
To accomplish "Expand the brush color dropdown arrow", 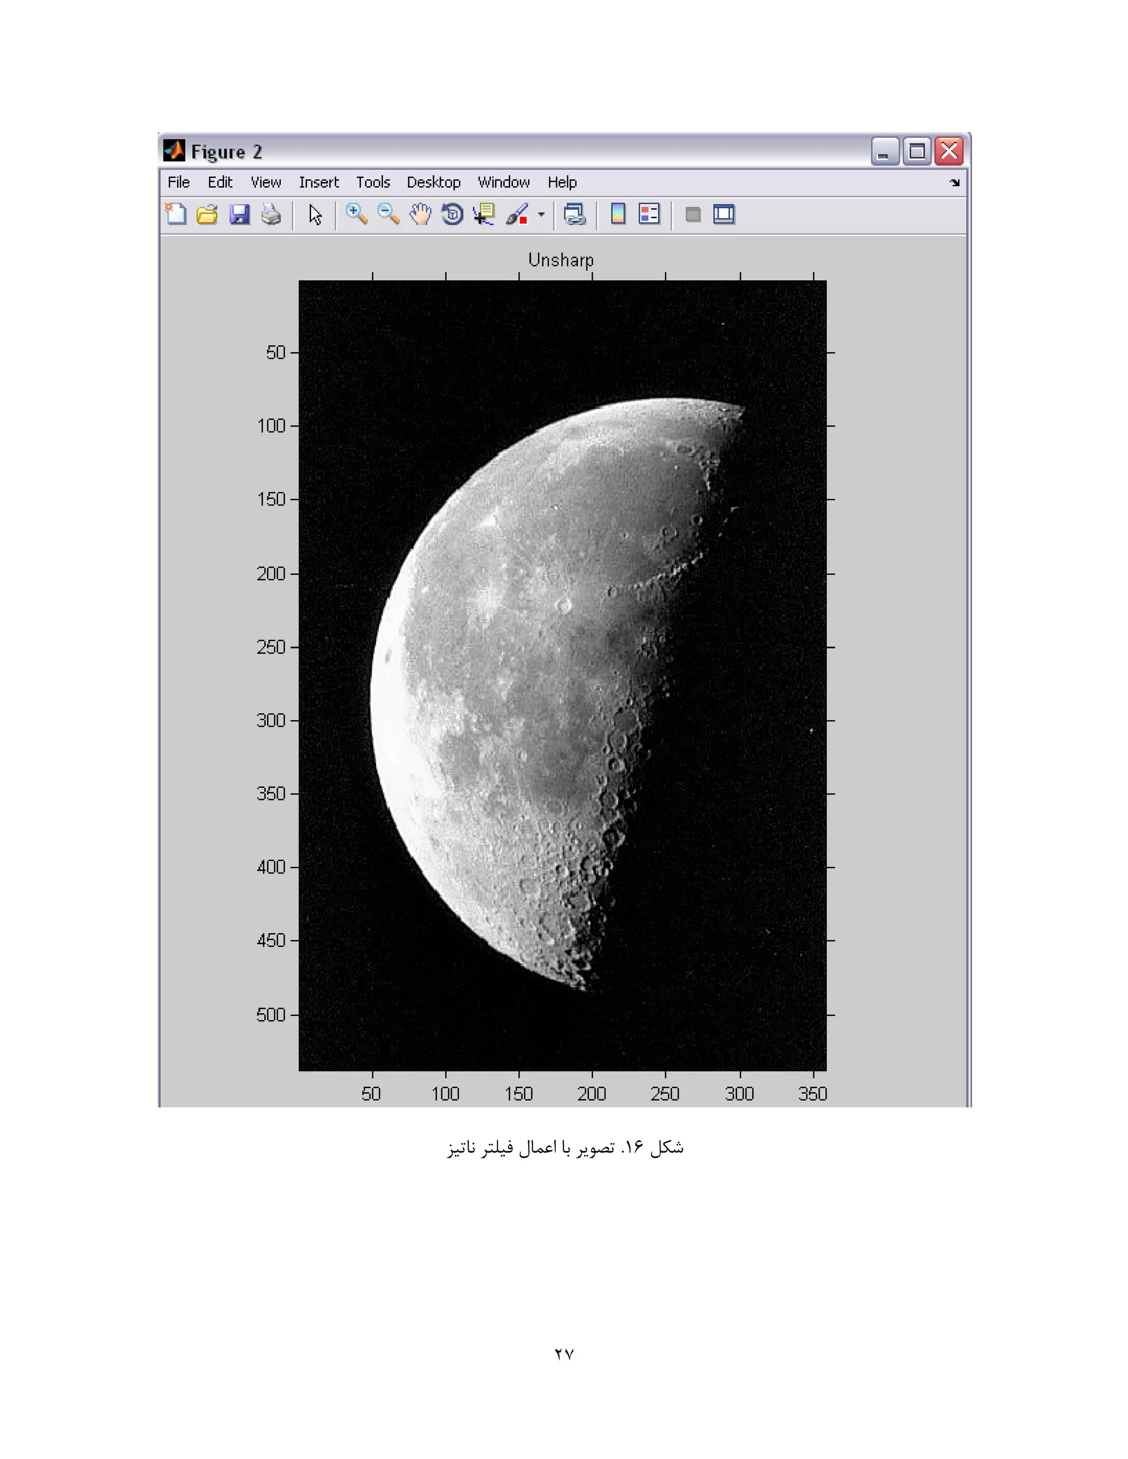I will tap(541, 214).
